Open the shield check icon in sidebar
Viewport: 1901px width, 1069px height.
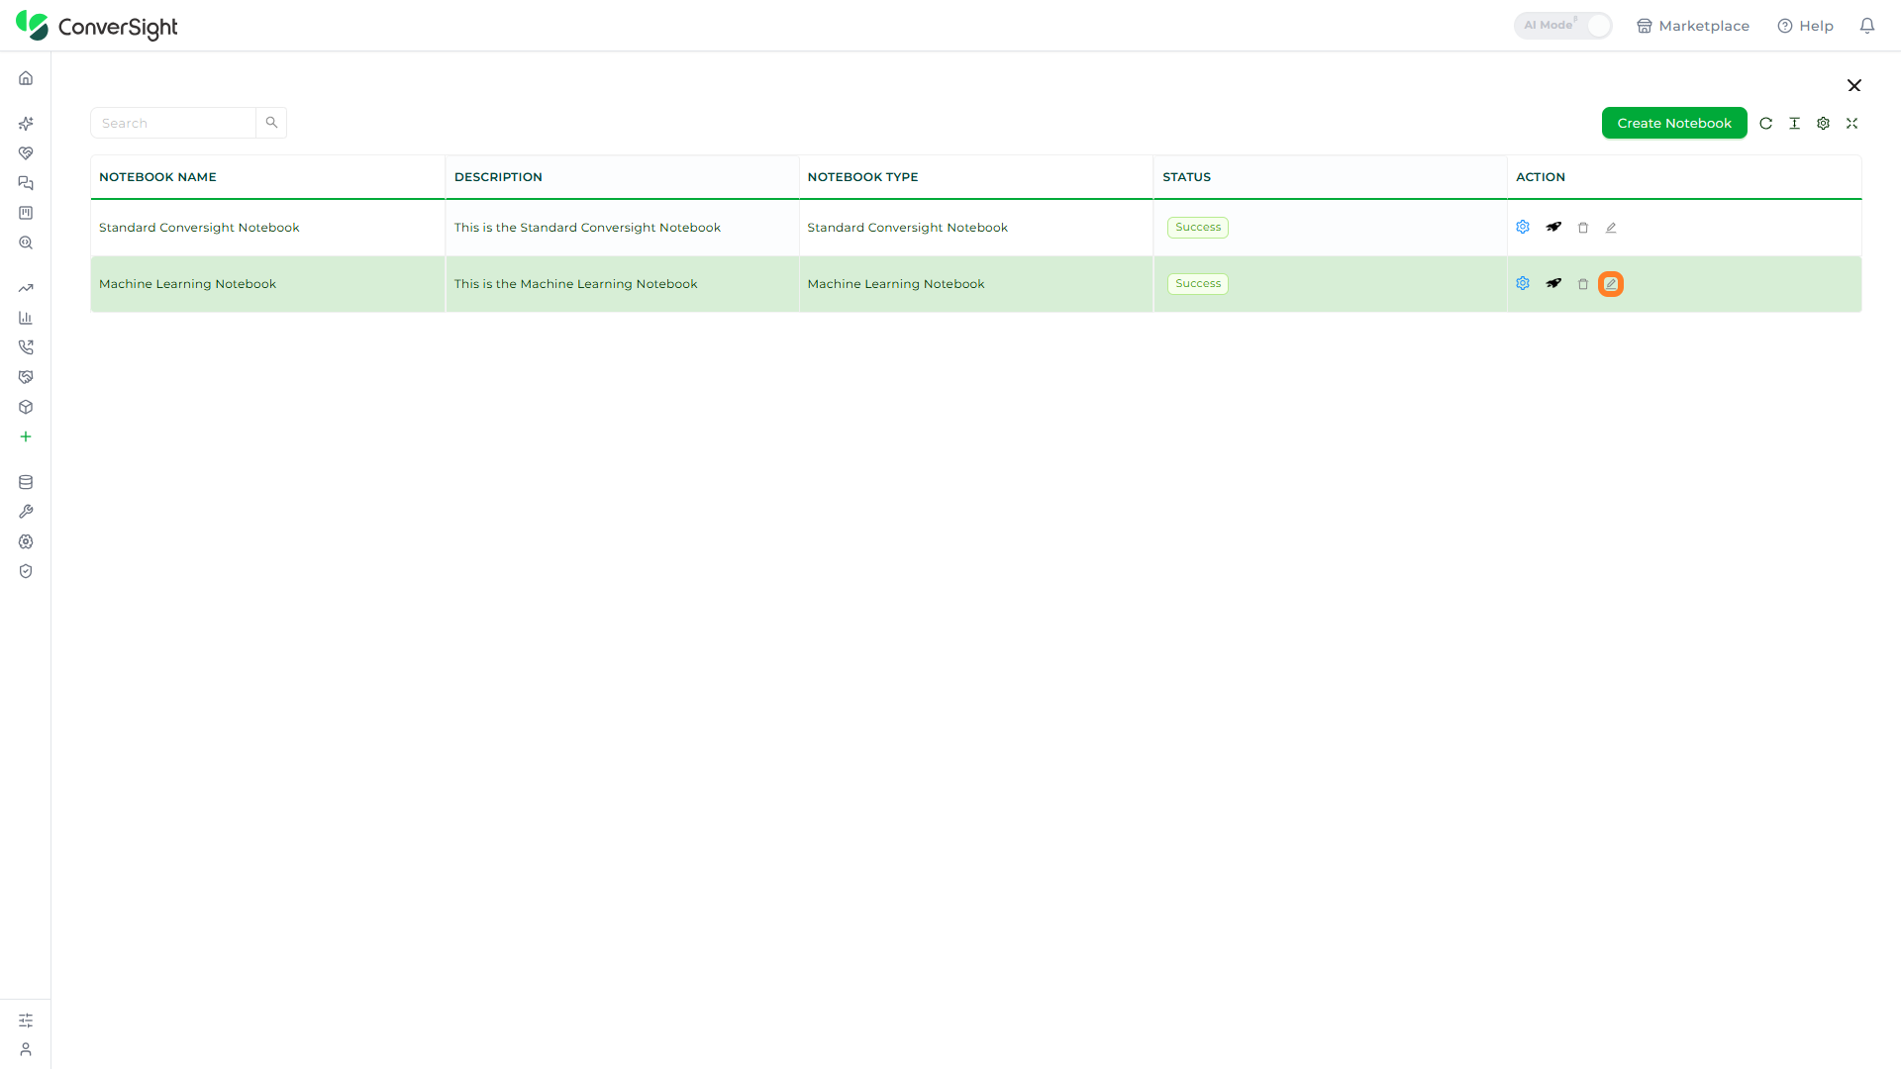click(26, 571)
